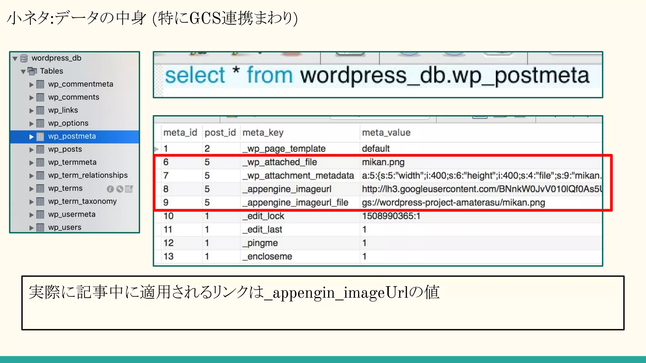Select wp_terms in the table tree
The image size is (646, 363).
point(65,188)
